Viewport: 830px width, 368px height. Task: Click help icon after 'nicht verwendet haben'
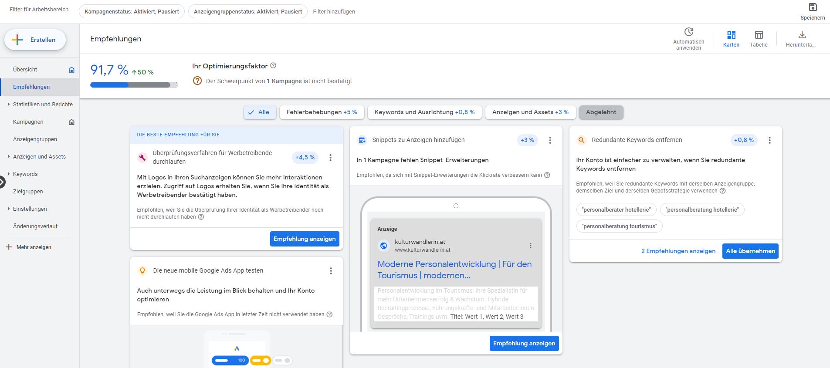[x=329, y=314]
